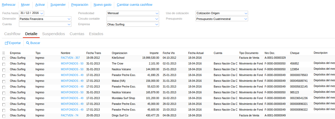335x119 pixels.
Task: Check the Dings Surf Co row checkbox
Action: pos(4,116)
